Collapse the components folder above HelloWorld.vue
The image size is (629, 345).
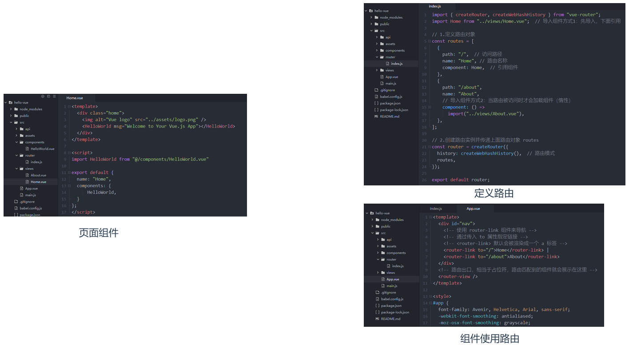pos(16,142)
